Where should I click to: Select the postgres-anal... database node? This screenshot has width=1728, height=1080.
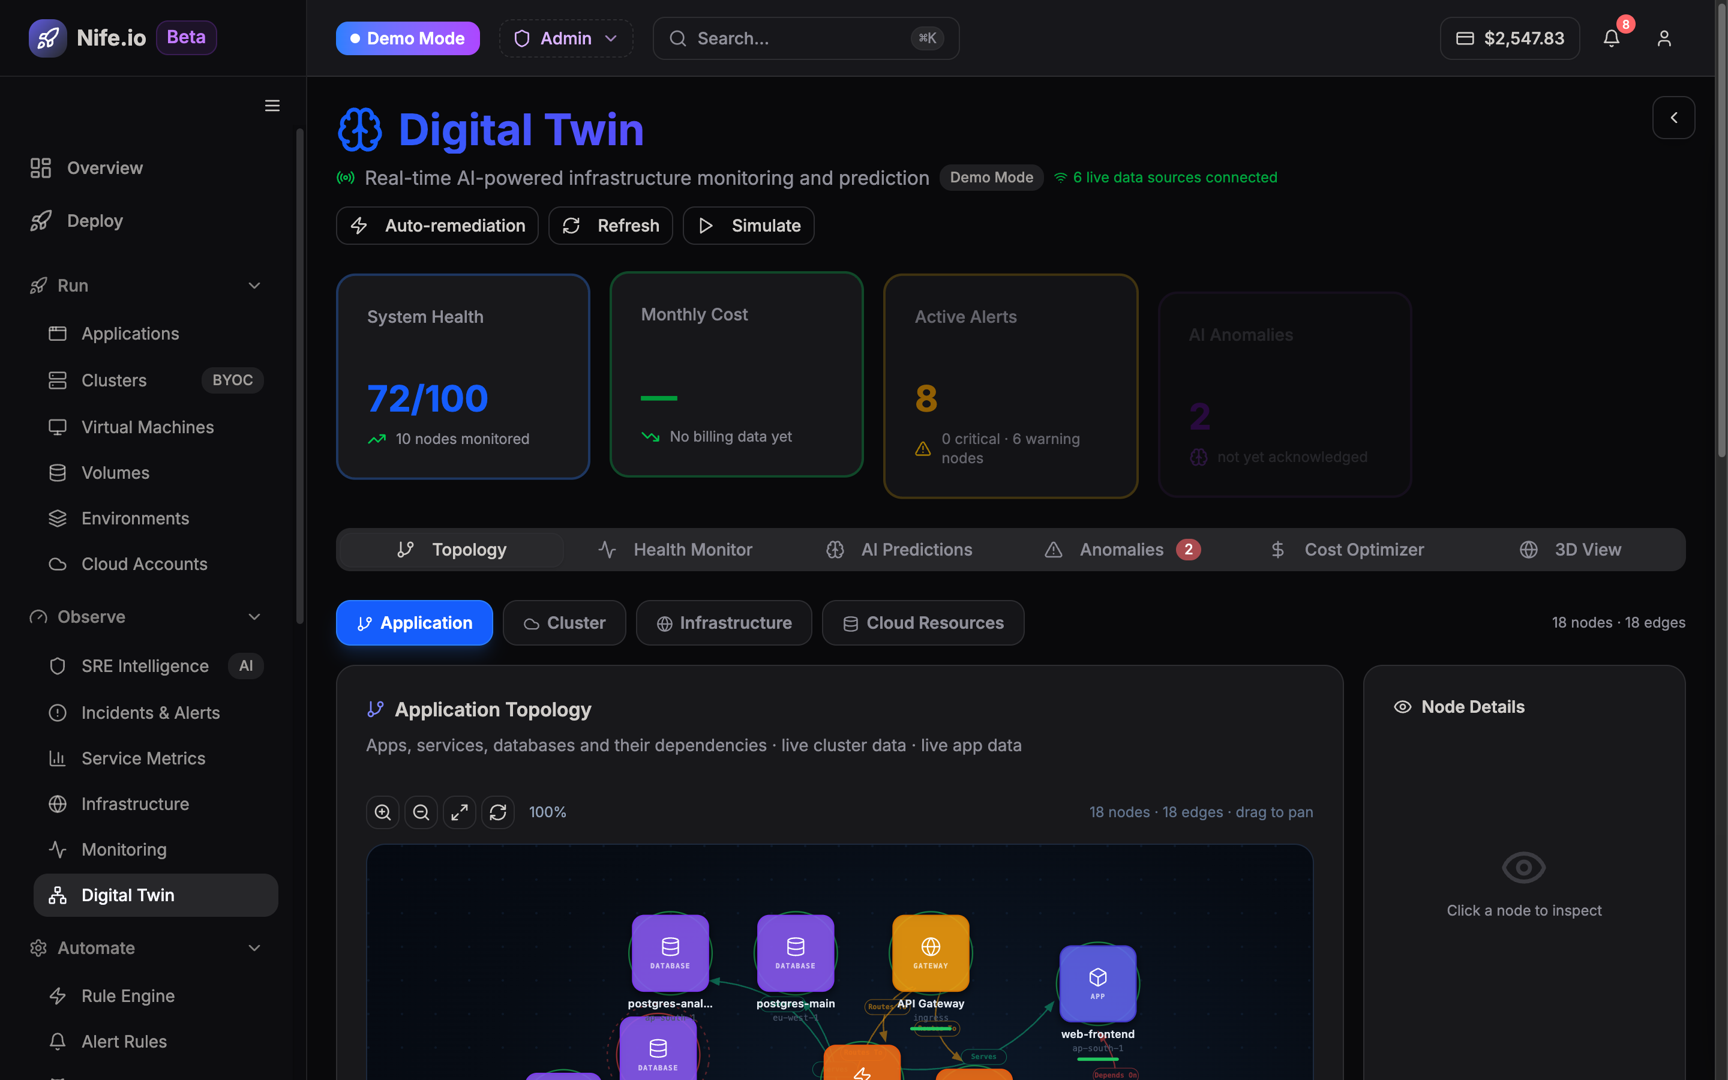[x=670, y=953]
